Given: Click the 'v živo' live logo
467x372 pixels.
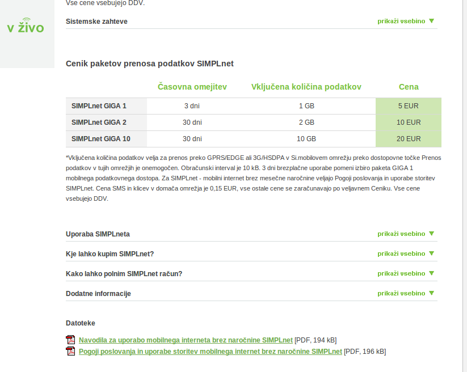Looking at the screenshot, I should click(x=26, y=26).
